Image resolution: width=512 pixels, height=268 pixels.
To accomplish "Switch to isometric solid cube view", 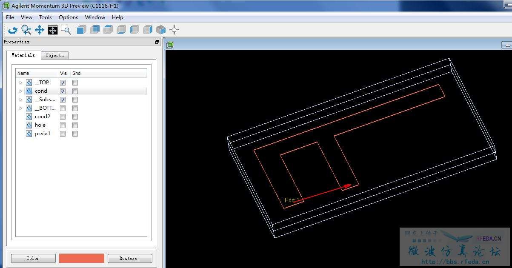I will click(x=161, y=30).
